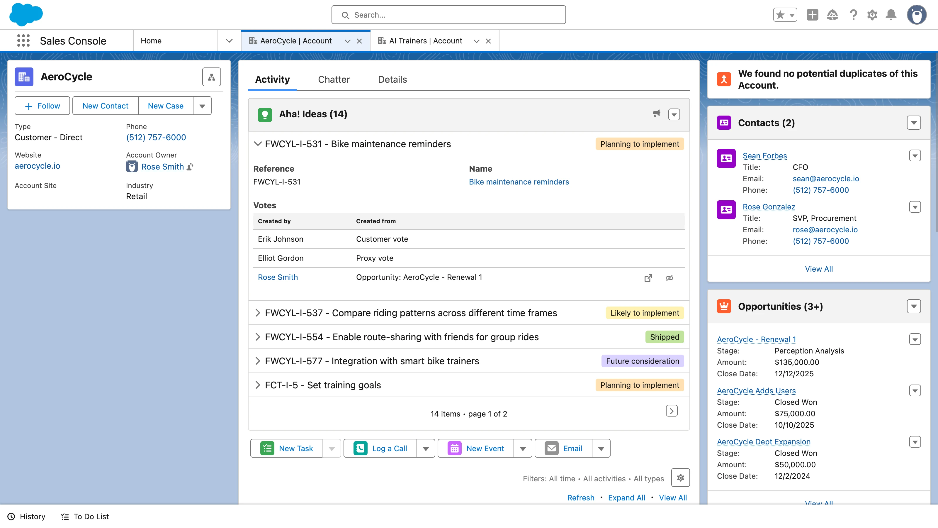The width and height of the screenshot is (938, 528).
Task: Open the external link icon on Rose Smith's vote
Action: [x=648, y=278]
